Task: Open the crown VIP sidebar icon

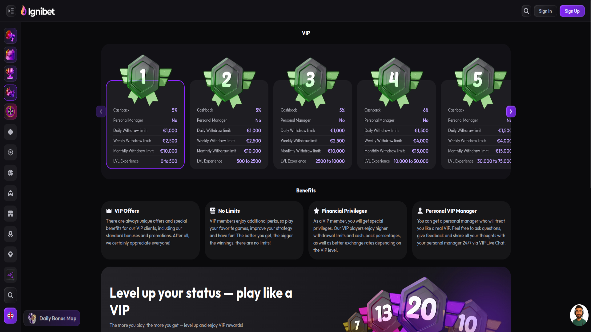Action: click(x=10, y=93)
